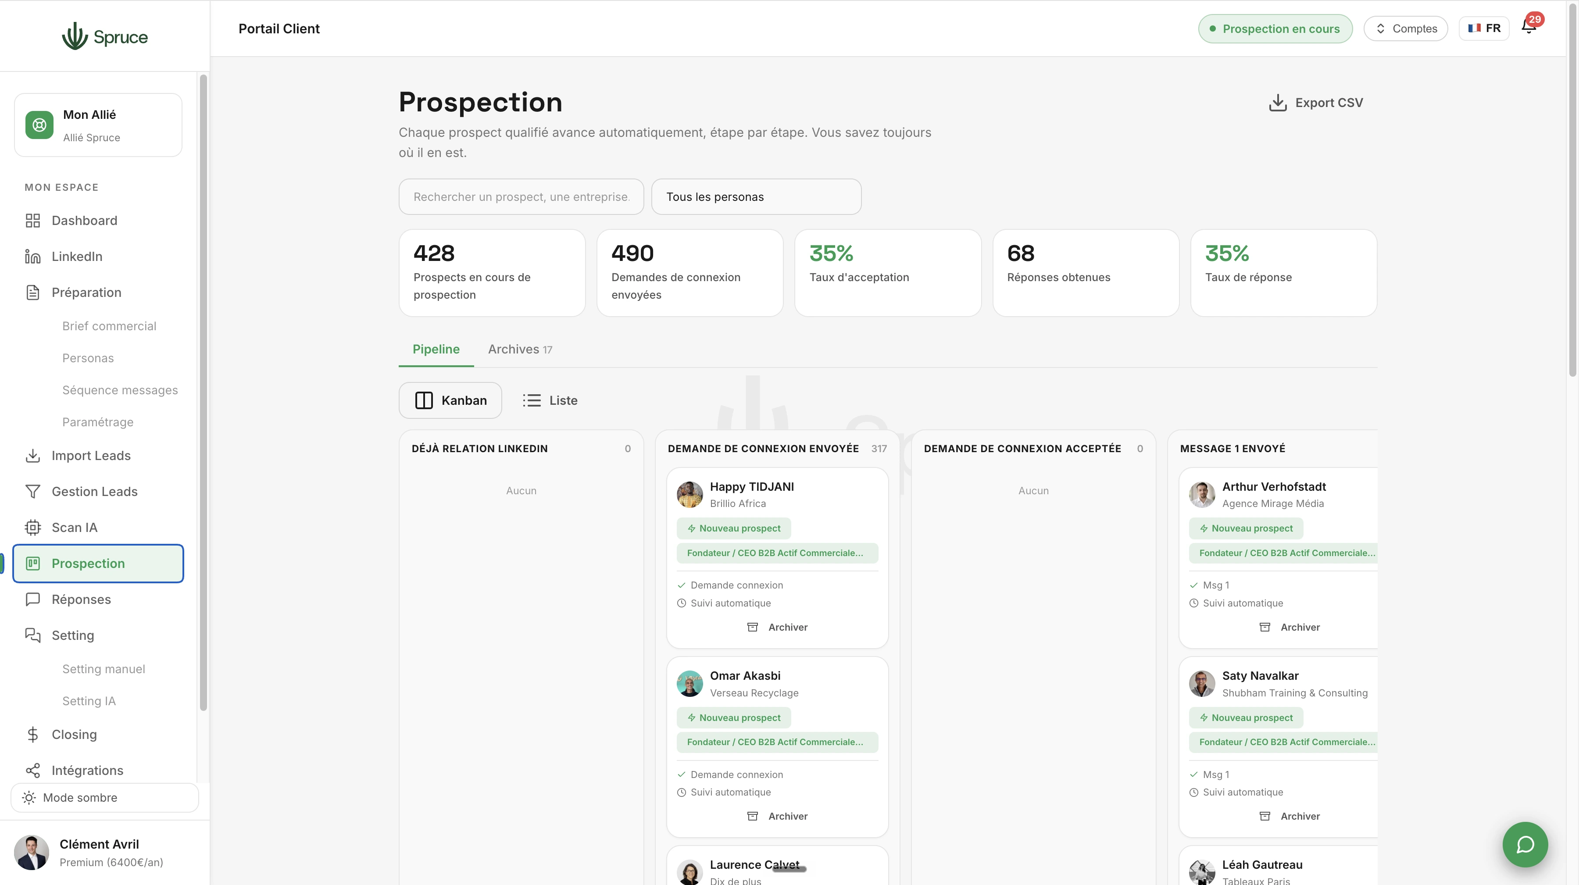The height and width of the screenshot is (885, 1579).
Task: Click archive icon on Happy TIDJANI card
Action: click(x=753, y=627)
